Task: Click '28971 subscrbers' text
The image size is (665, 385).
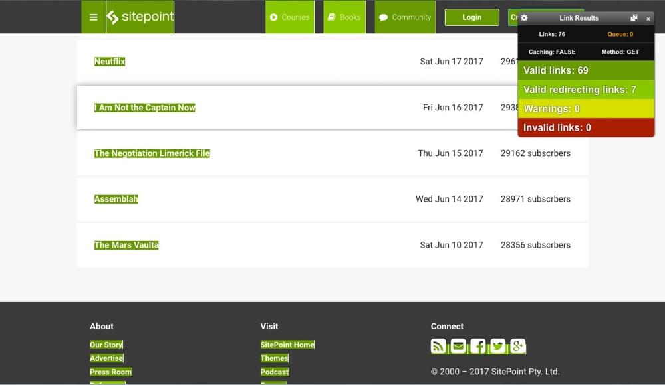Action: point(535,198)
